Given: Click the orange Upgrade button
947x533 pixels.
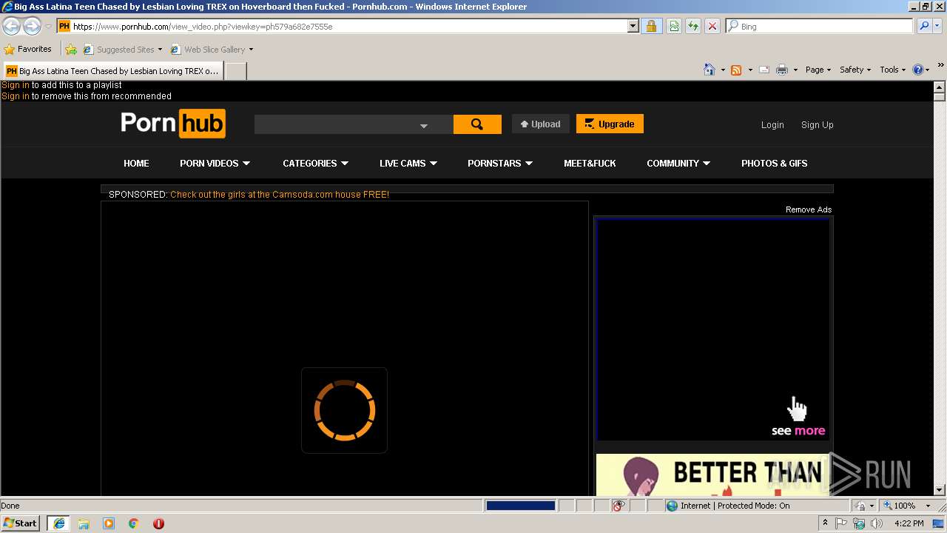Looking at the screenshot, I should click(610, 124).
